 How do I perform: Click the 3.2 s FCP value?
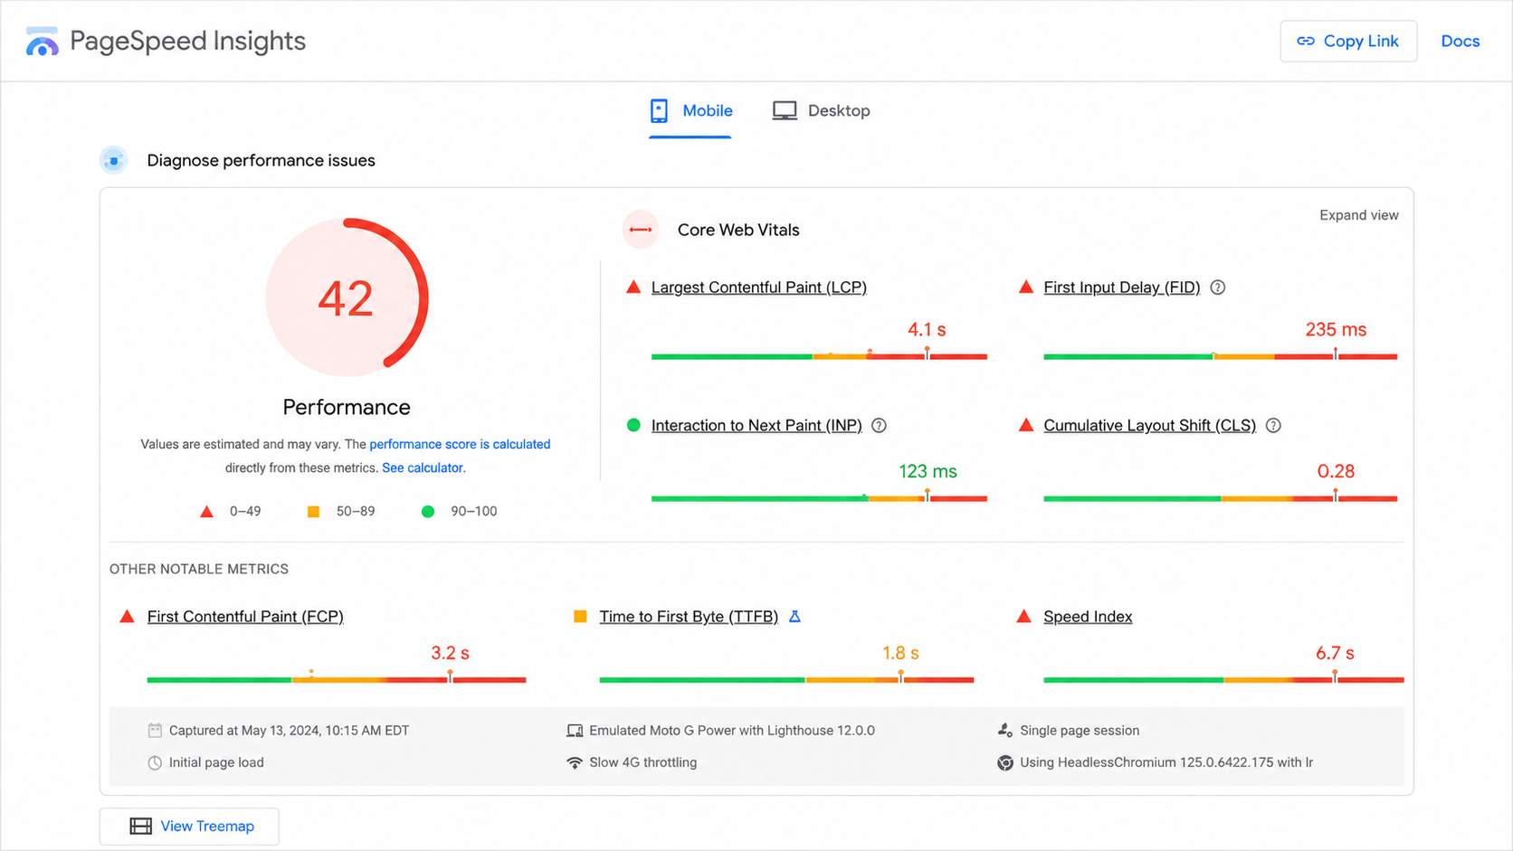click(x=450, y=653)
